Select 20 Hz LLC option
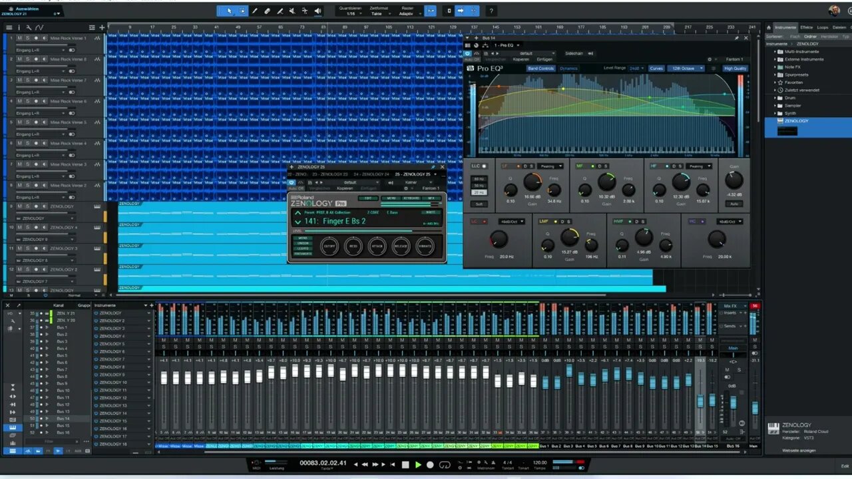The width and height of the screenshot is (852, 479). pos(479,192)
